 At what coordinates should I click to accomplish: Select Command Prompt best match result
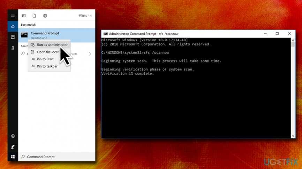tap(56, 35)
